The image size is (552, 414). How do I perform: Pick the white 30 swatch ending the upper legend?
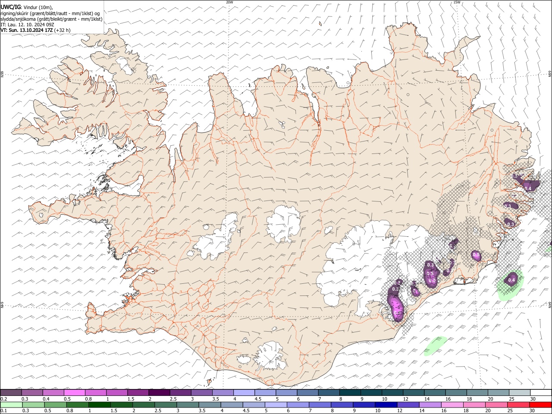pos(540,392)
